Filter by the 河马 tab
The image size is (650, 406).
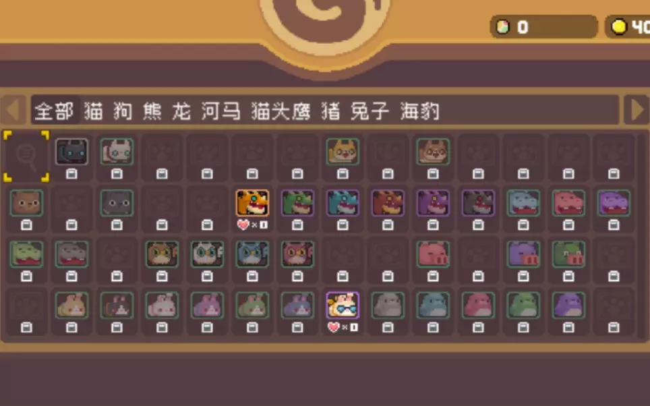(x=221, y=111)
